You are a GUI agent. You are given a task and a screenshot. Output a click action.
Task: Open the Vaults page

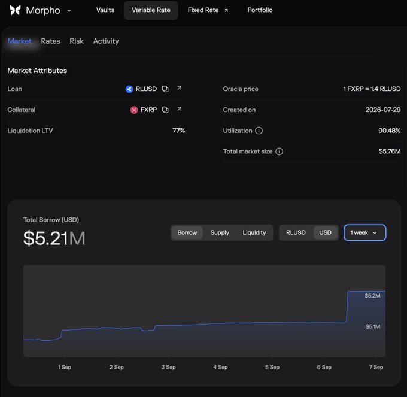pyautogui.click(x=105, y=10)
